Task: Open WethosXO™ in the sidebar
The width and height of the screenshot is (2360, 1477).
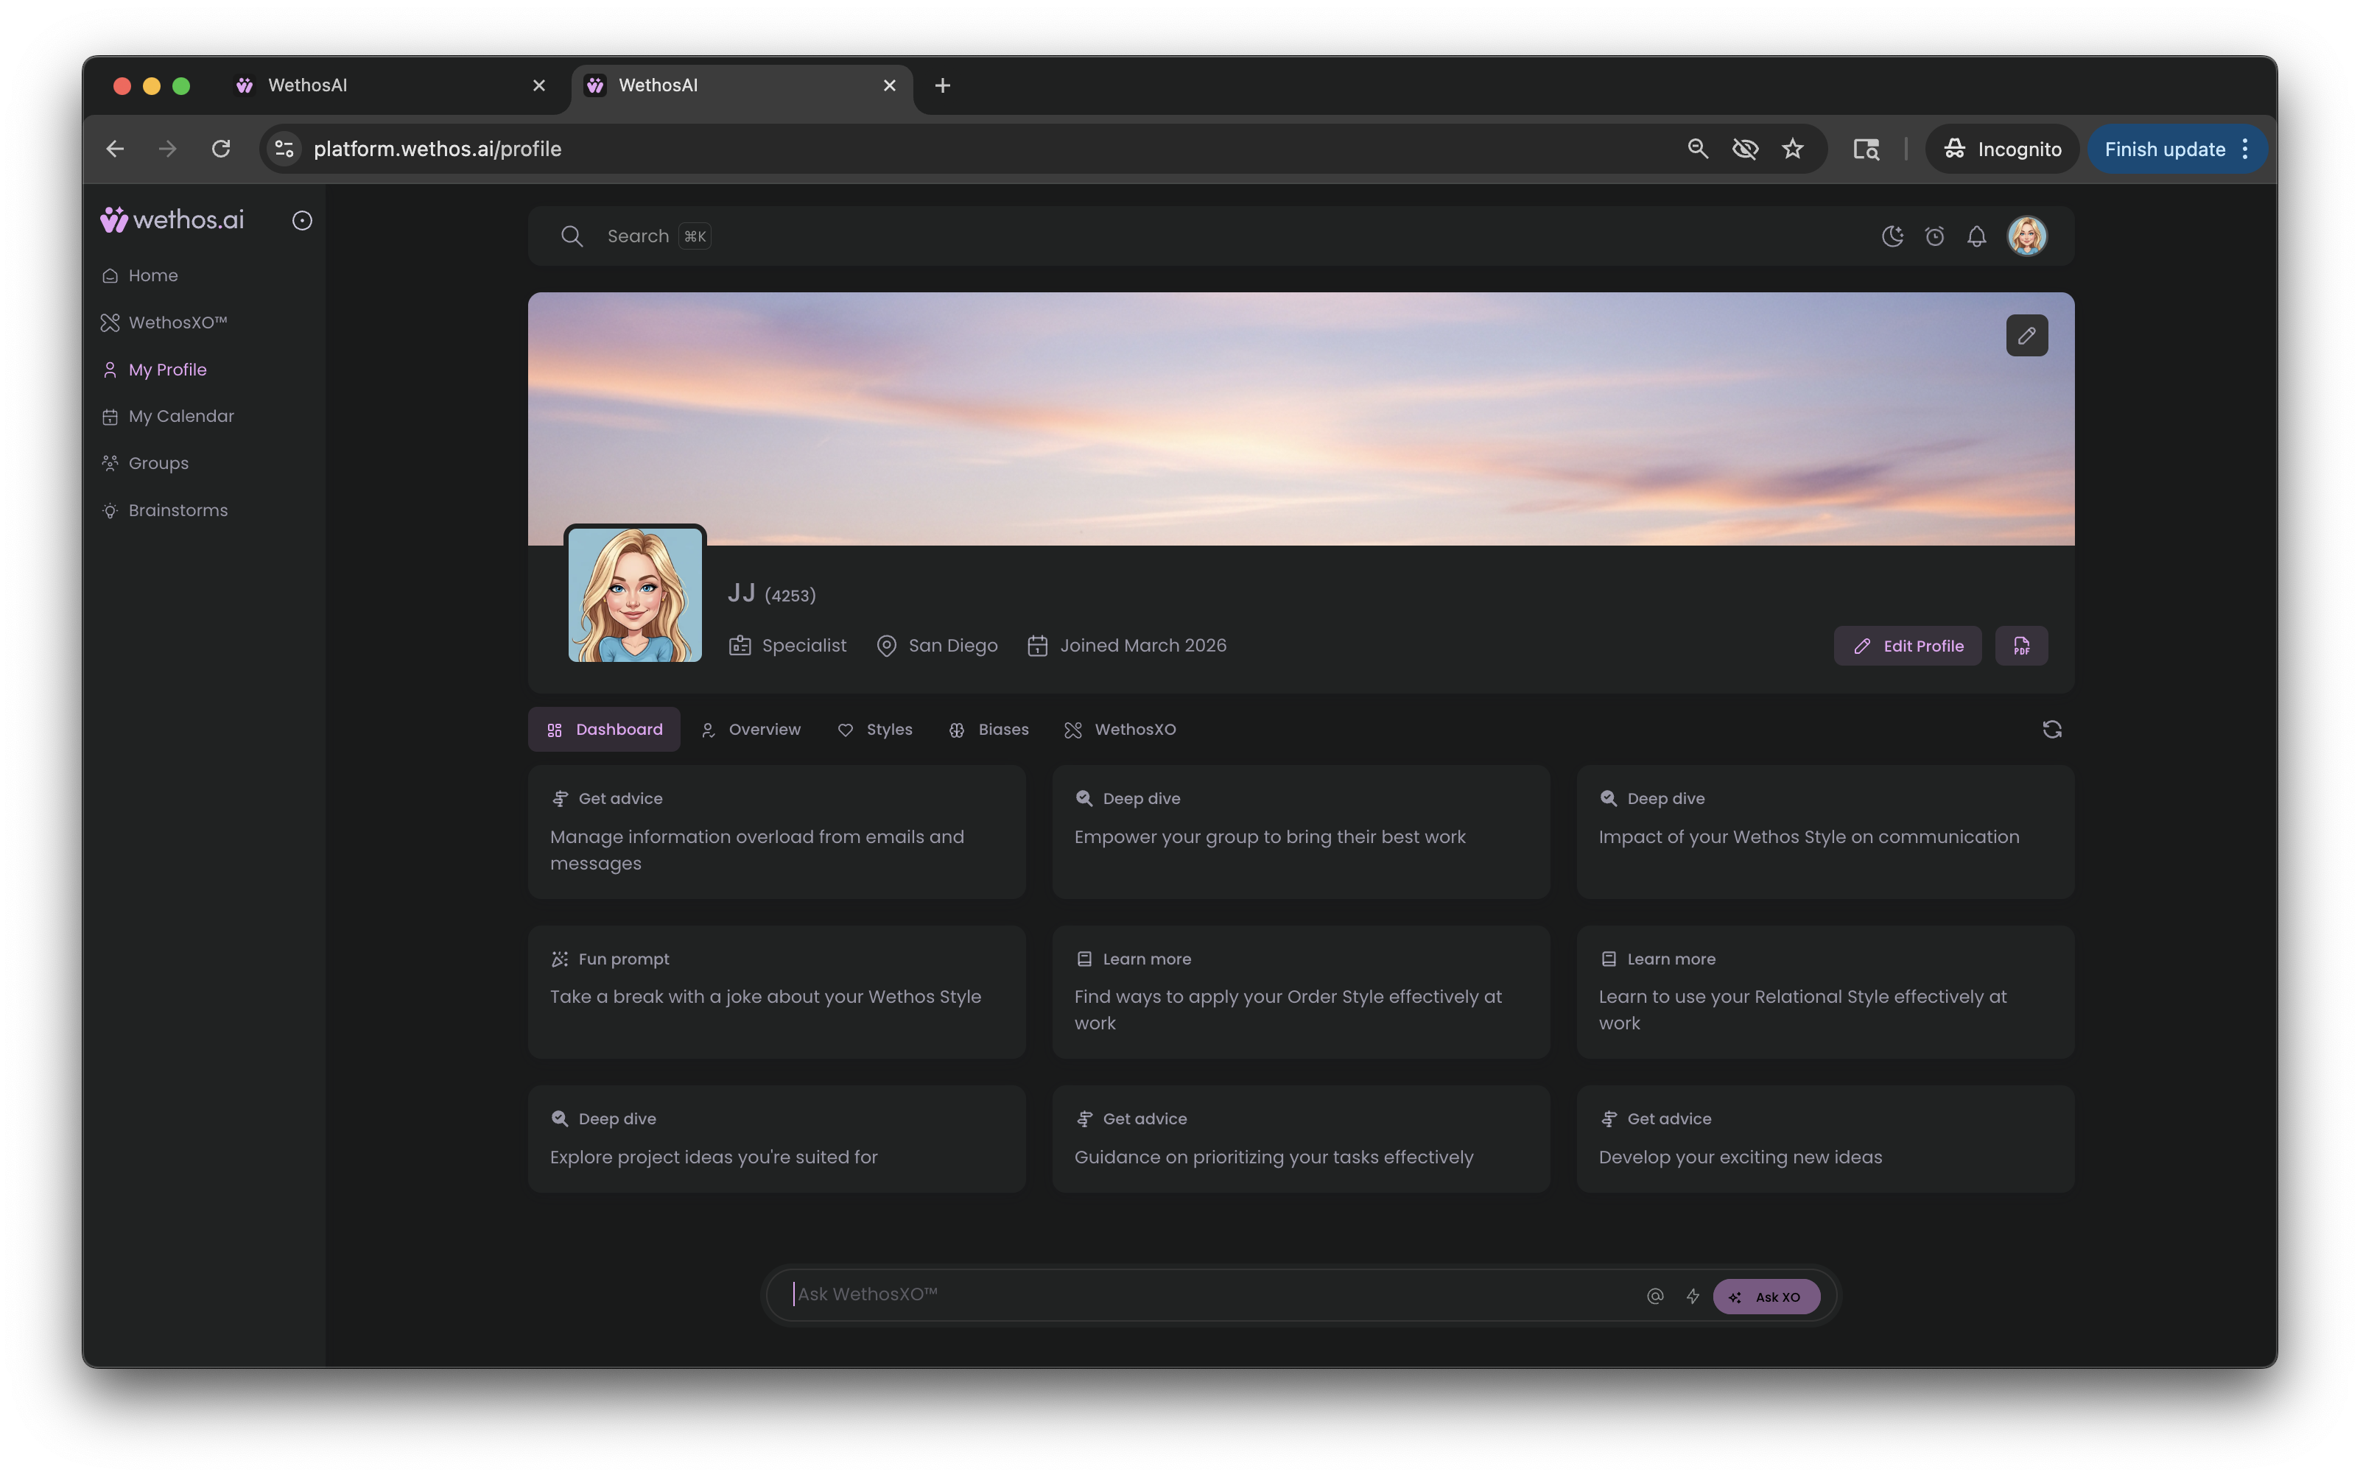Action: [x=164, y=322]
